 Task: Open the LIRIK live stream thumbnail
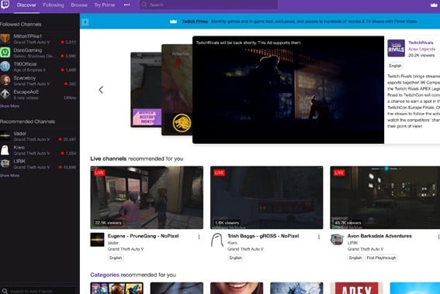[385, 197]
